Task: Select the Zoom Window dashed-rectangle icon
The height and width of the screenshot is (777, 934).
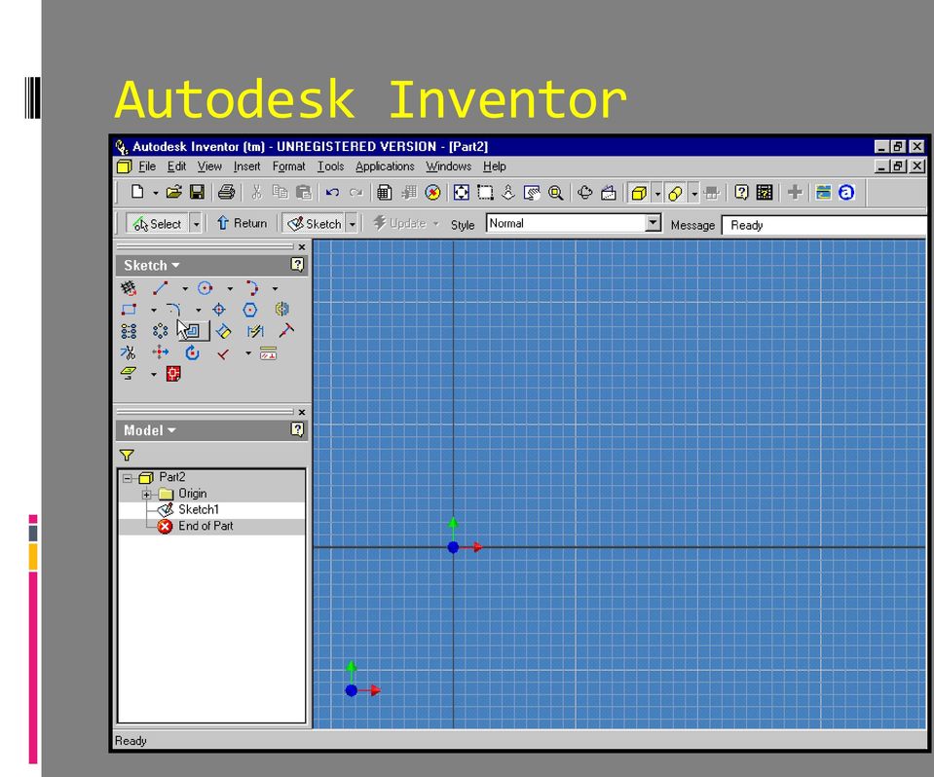Action: click(485, 193)
